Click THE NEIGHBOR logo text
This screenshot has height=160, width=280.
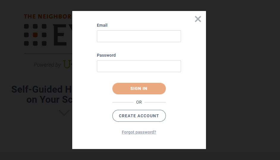(48, 16)
